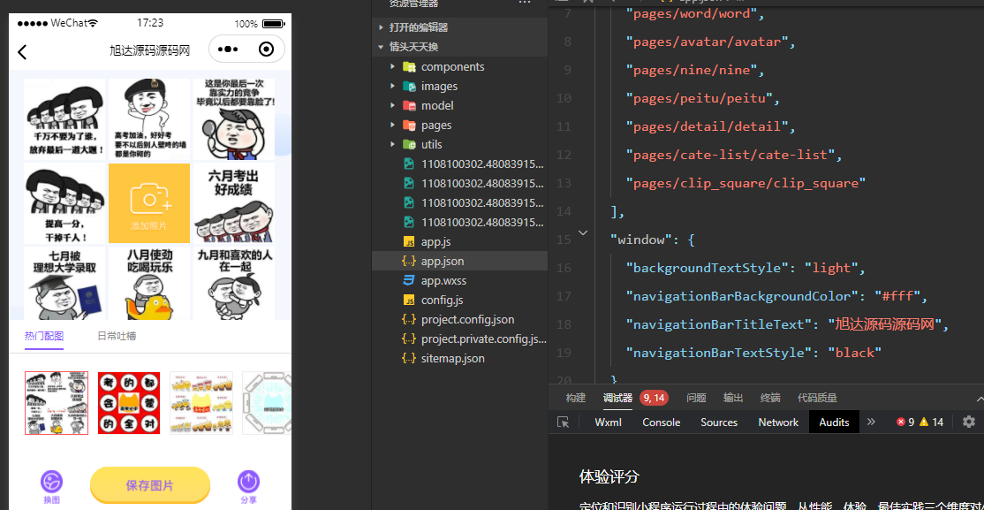
Task: Open devtools settings gear
Action: [x=969, y=422]
